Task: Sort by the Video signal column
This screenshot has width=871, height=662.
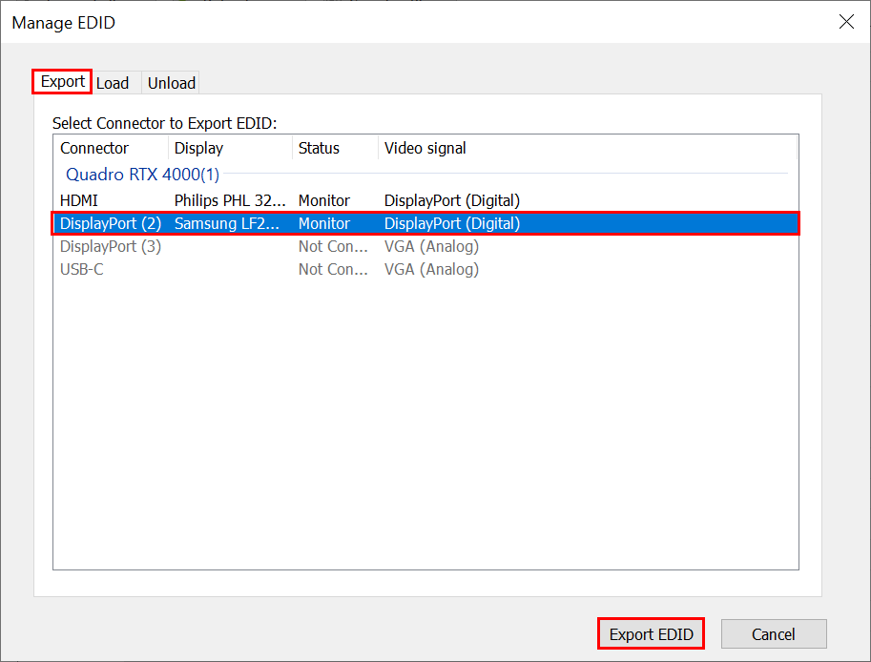Action: pyautogui.click(x=425, y=148)
